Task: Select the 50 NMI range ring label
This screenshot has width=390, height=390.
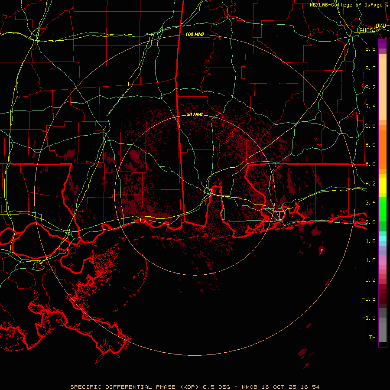Action: 195,114
